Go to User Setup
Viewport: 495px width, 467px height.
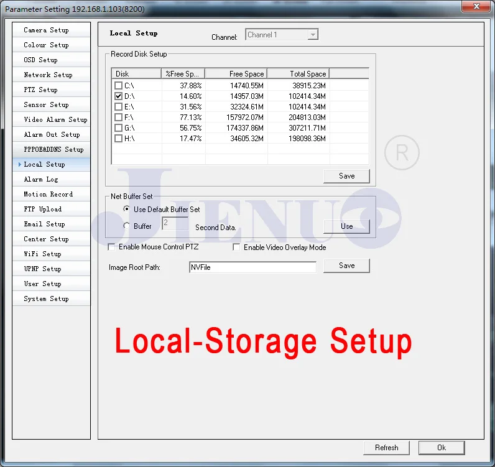pyautogui.click(x=51, y=284)
